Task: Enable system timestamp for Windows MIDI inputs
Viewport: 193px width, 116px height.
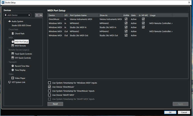Action: (50, 83)
